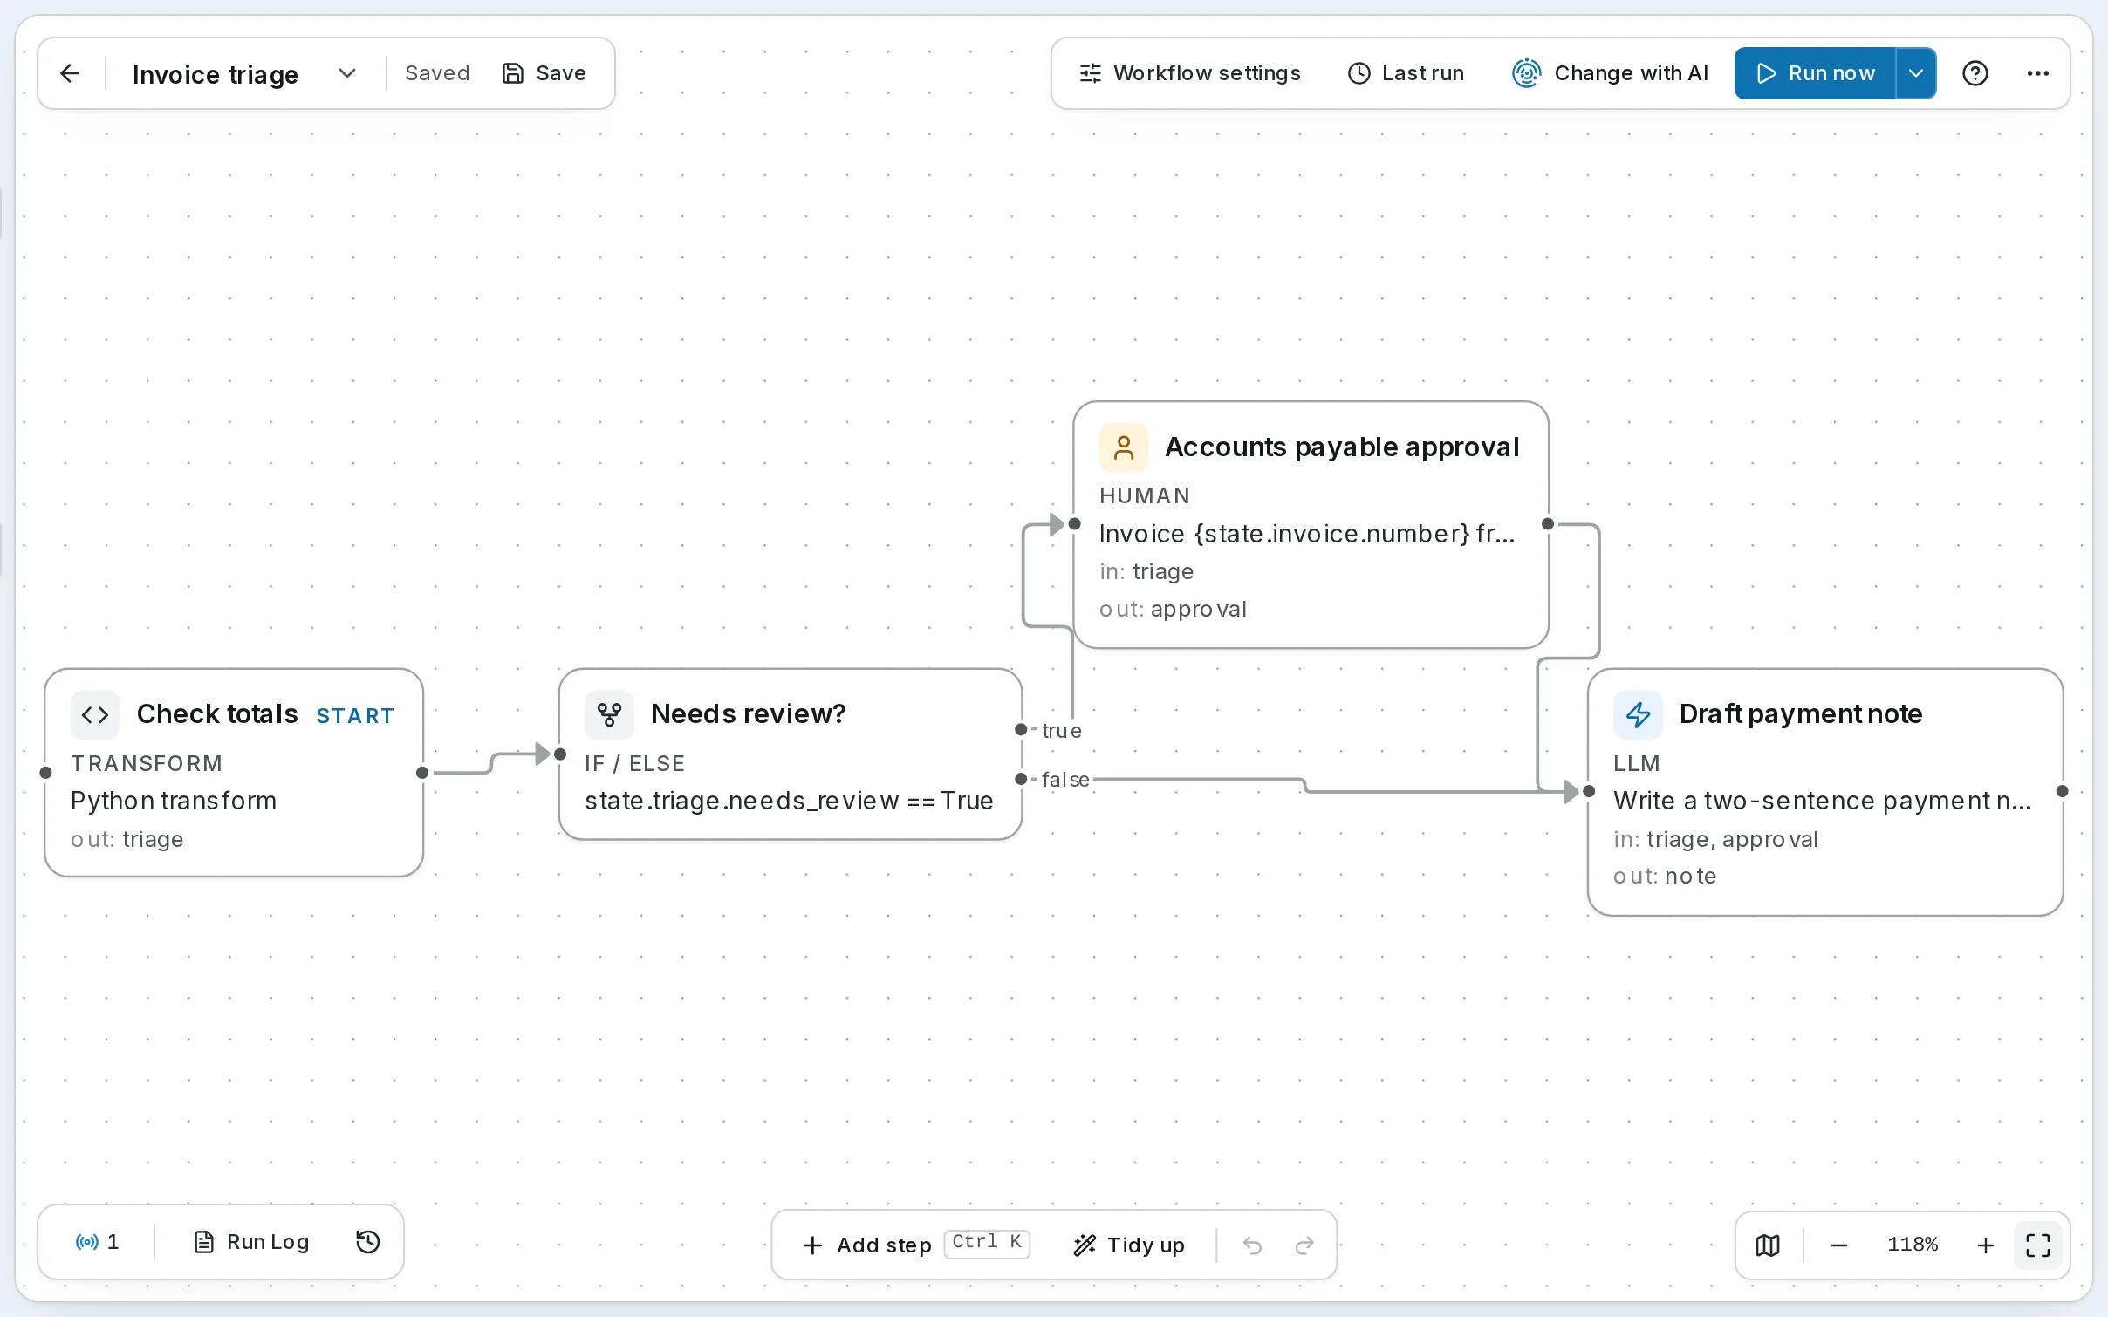Viewport: 2108px width, 1317px height.
Task: Open the Run Log
Action: [x=251, y=1242]
